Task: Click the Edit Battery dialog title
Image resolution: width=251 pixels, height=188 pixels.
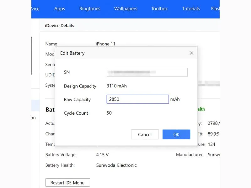Action: pos(72,53)
